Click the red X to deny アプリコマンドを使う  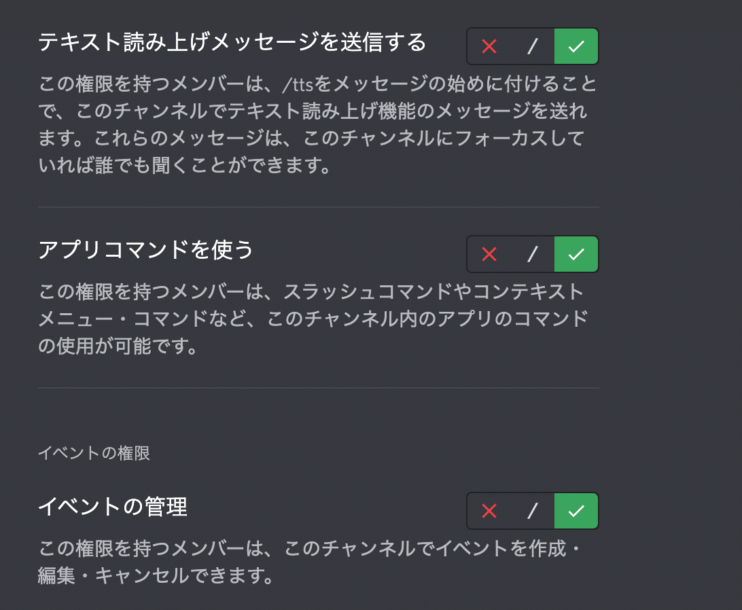coord(489,254)
